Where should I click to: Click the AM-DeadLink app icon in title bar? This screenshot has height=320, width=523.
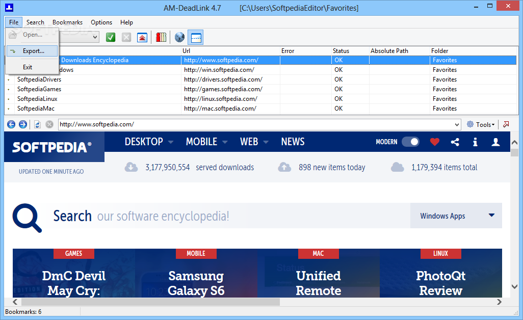[9, 7]
